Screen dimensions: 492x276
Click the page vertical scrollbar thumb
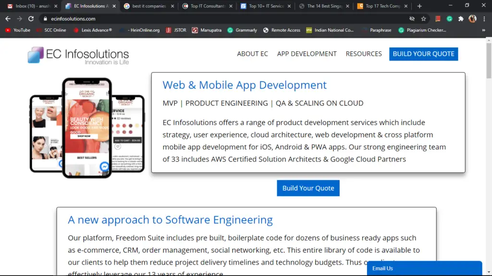[x=489, y=61]
